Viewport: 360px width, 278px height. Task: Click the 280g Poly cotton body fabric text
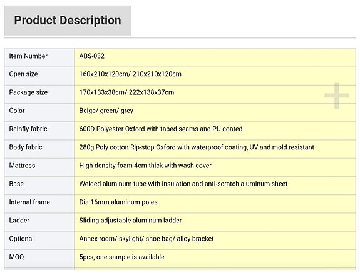click(x=197, y=147)
